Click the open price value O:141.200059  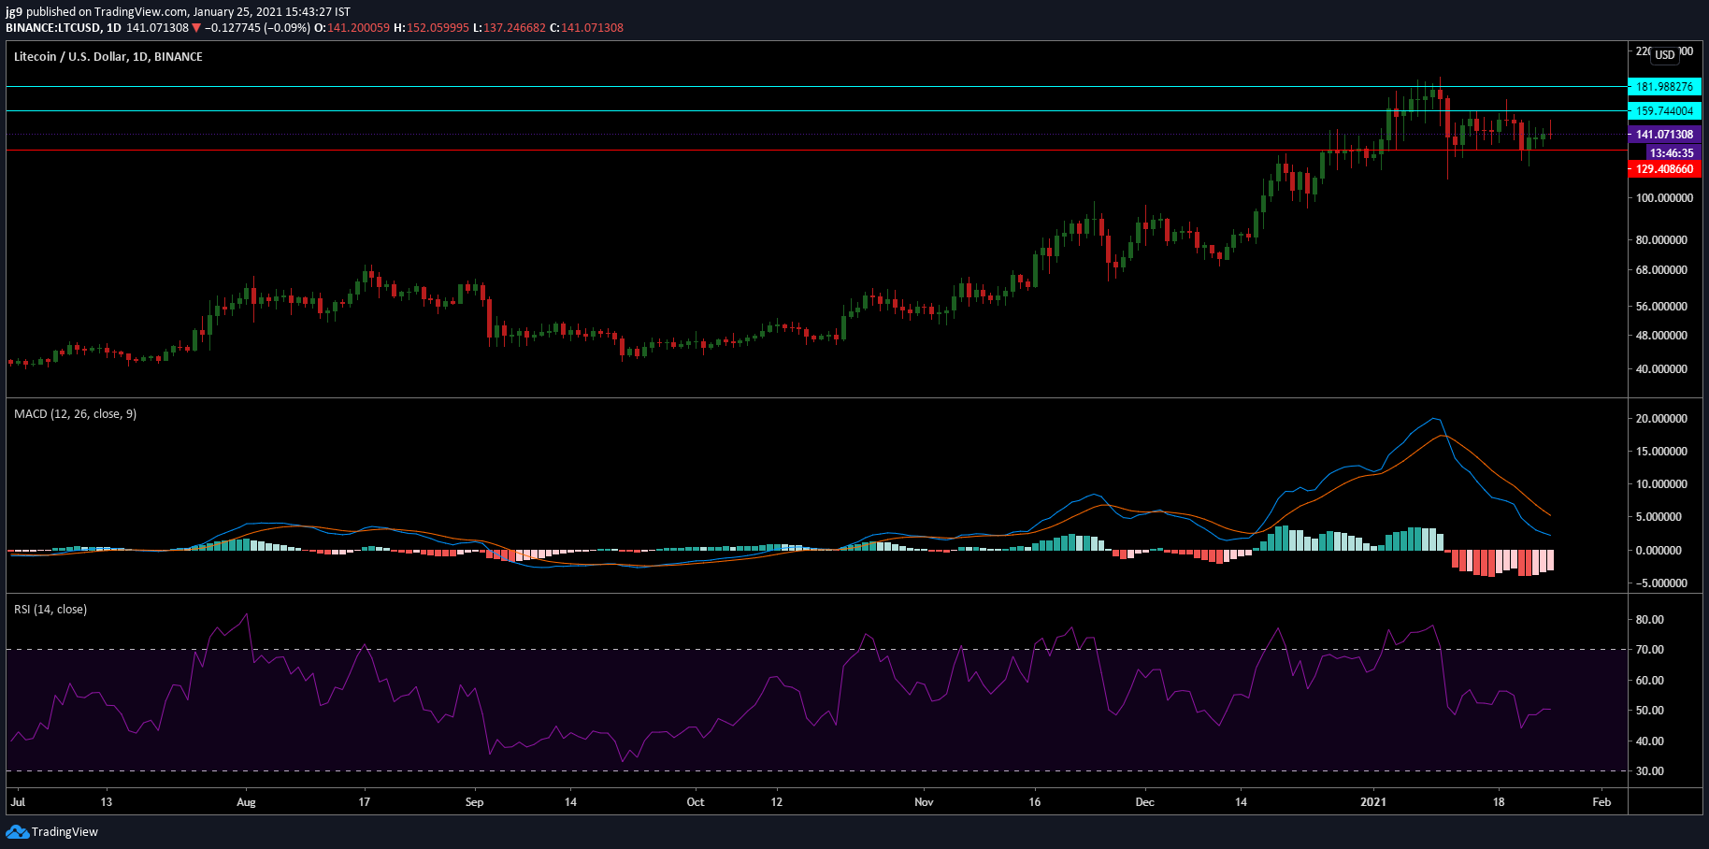click(352, 28)
